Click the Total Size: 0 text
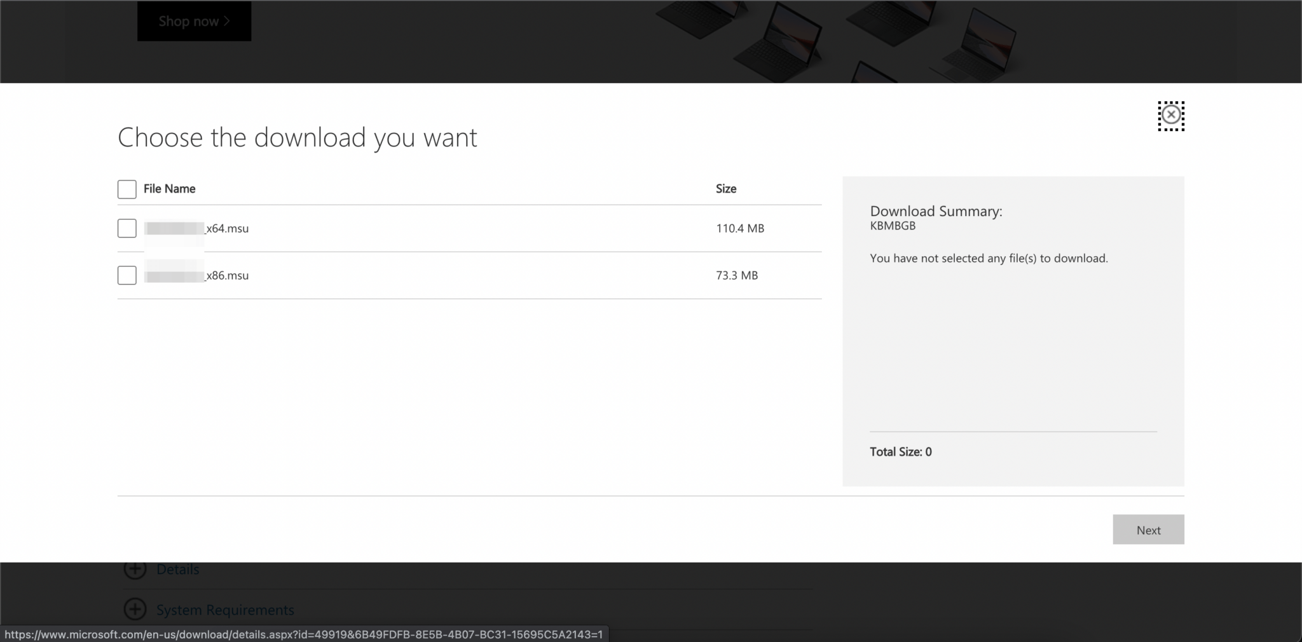Image resolution: width=1302 pixels, height=642 pixels. tap(900, 451)
